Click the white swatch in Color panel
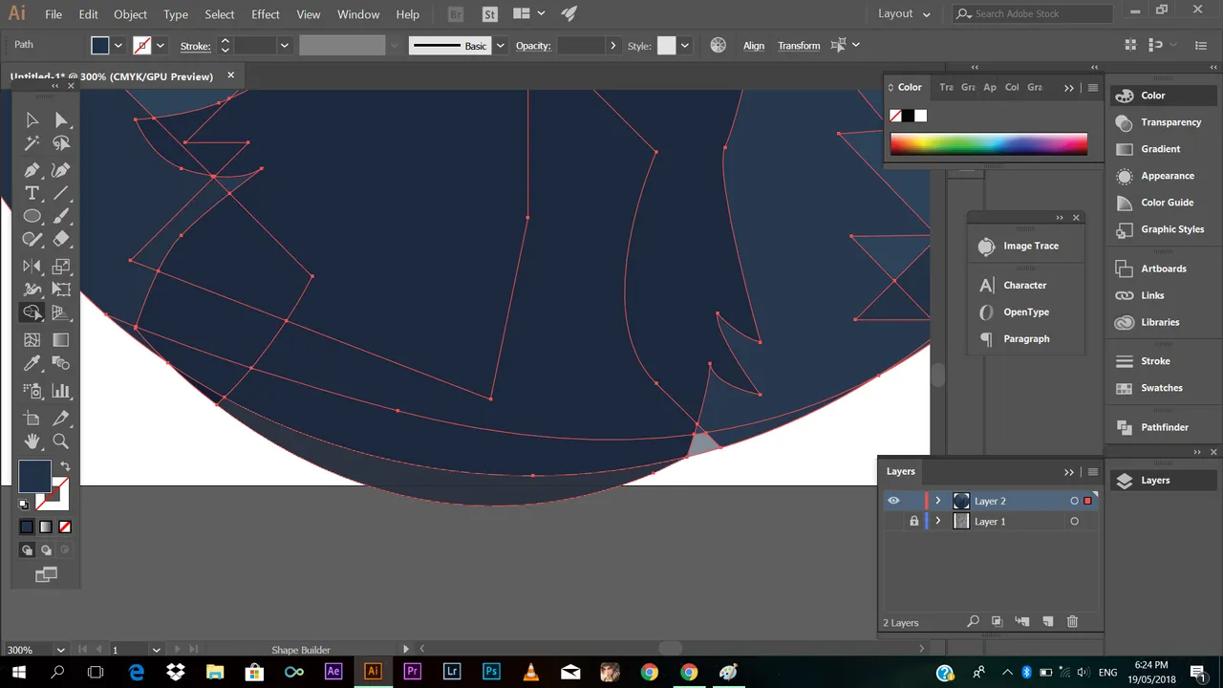The width and height of the screenshot is (1223, 688). click(920, 116)
